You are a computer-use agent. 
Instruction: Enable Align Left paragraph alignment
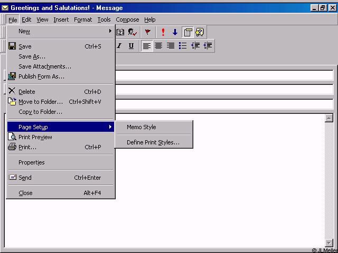coord(147,46)
